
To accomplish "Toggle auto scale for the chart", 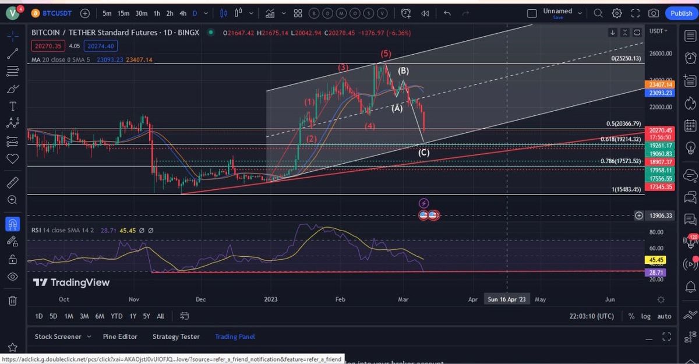I will pyautogui.click(x=664, y=316).
